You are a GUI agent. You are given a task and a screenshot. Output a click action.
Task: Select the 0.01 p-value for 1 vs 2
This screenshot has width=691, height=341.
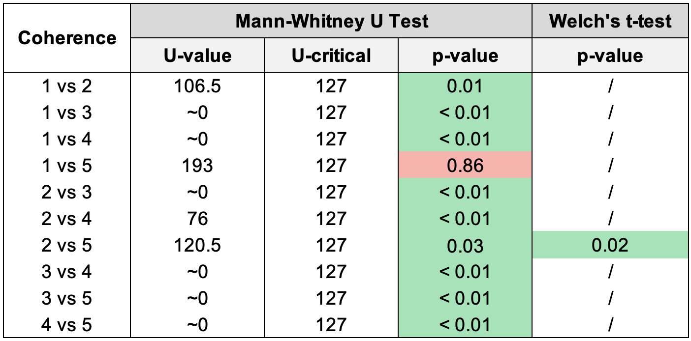[465, 86]
